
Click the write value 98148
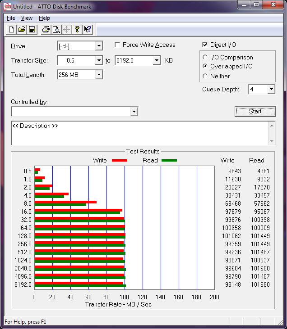click(x=233, y=284)
